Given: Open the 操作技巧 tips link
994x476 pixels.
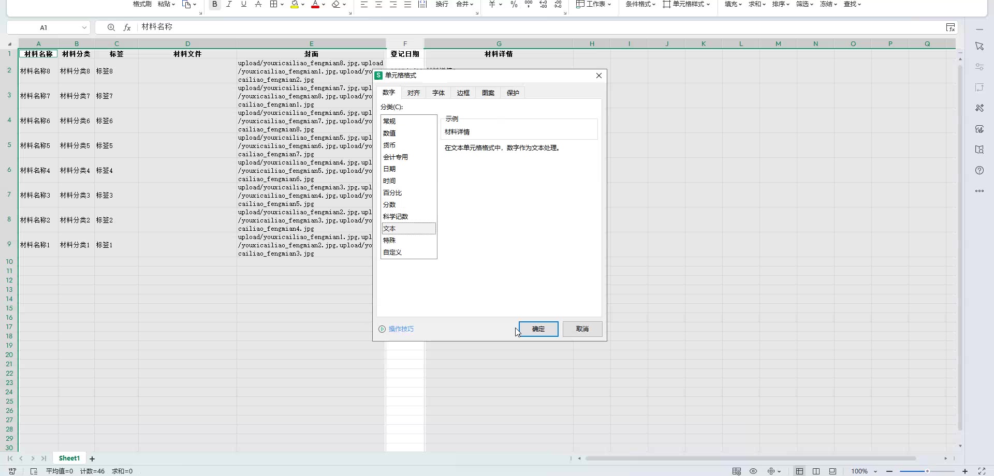Looking at the screenshot, I should click(x=401, y=329).
